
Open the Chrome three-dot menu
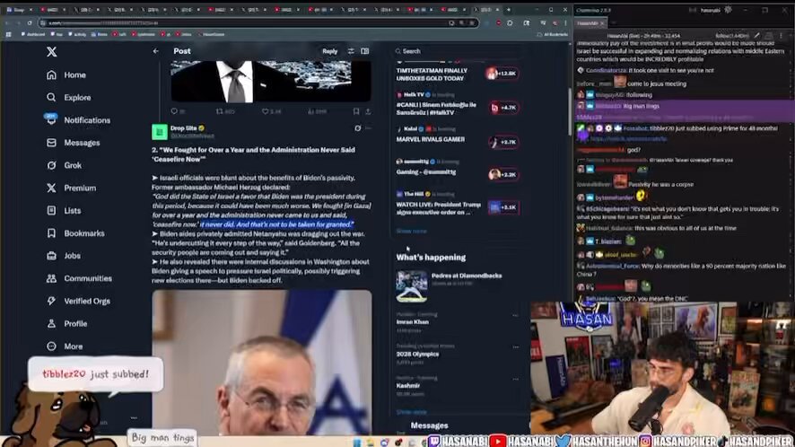[566, 22]
